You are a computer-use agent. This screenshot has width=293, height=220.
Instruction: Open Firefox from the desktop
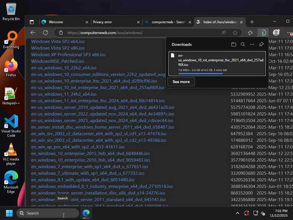pos(11,68)
